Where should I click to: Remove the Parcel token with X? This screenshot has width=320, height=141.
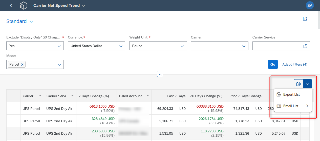coord(22,65)
